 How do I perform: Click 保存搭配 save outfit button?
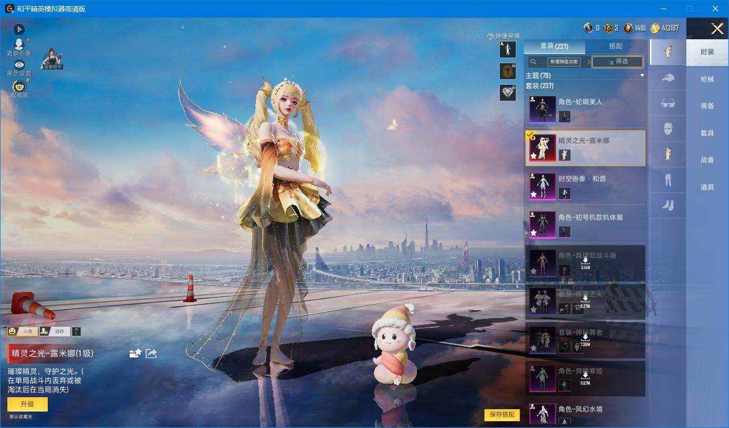(x=502, y=414)
